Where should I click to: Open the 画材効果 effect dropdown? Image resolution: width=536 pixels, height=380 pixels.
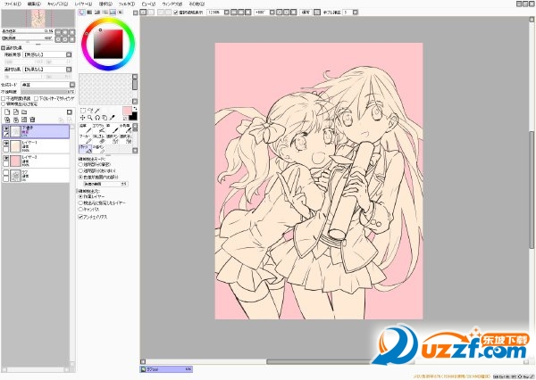pyautogui.click(x=69, y=70)
